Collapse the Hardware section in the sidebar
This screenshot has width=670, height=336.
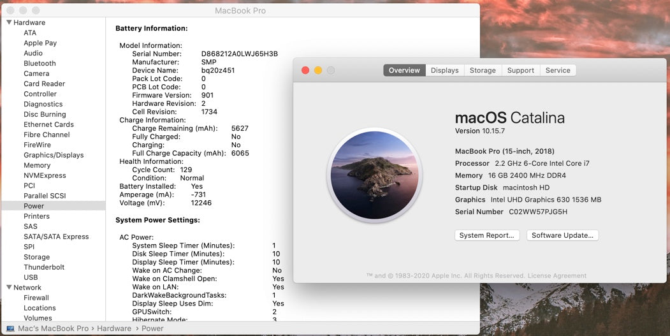tap(9, 22)
